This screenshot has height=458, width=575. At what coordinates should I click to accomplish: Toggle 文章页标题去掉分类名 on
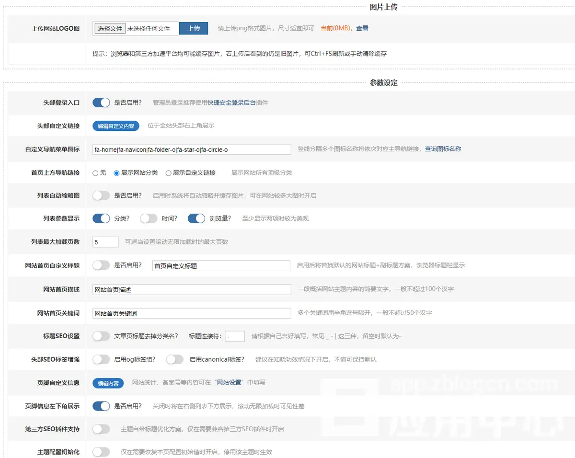[102, 336]
